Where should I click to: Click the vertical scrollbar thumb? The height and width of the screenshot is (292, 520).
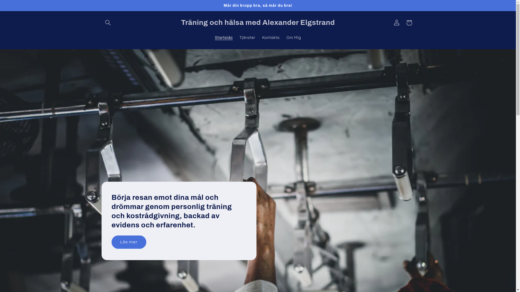[518, 59]
